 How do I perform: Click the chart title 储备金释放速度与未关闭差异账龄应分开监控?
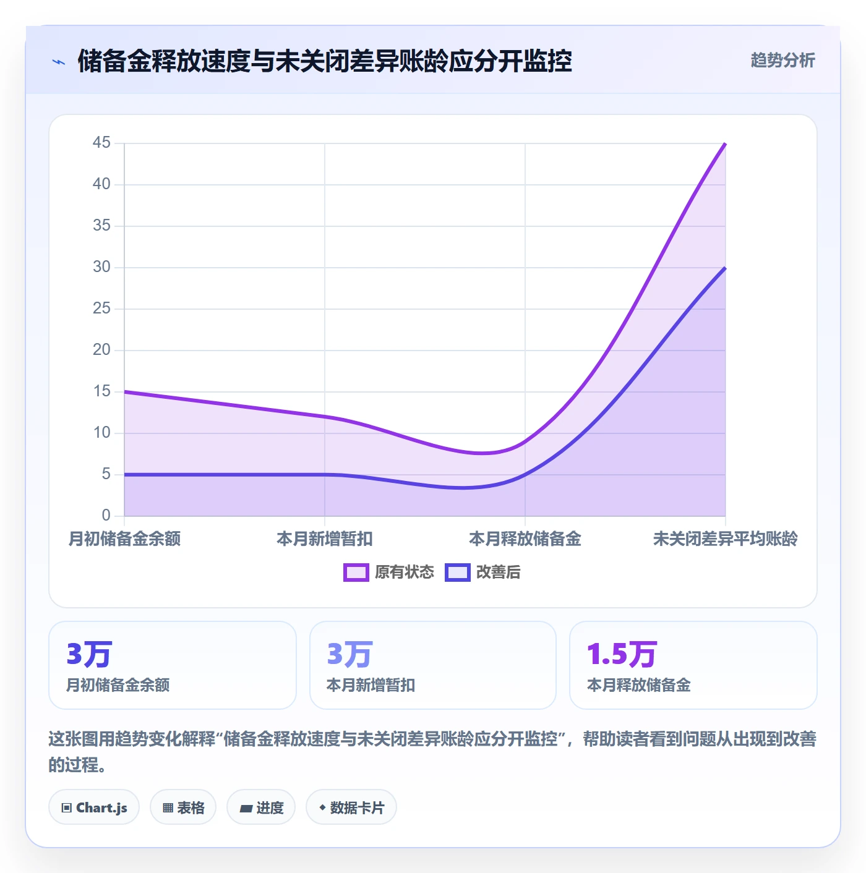point(325,61)
